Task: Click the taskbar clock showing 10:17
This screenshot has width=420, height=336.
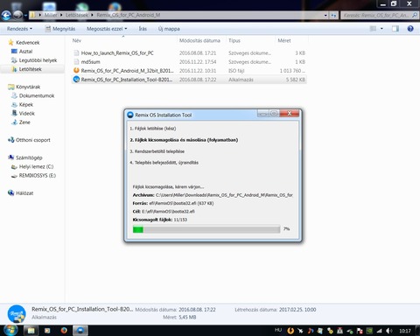Action: [x=405, y=331]
